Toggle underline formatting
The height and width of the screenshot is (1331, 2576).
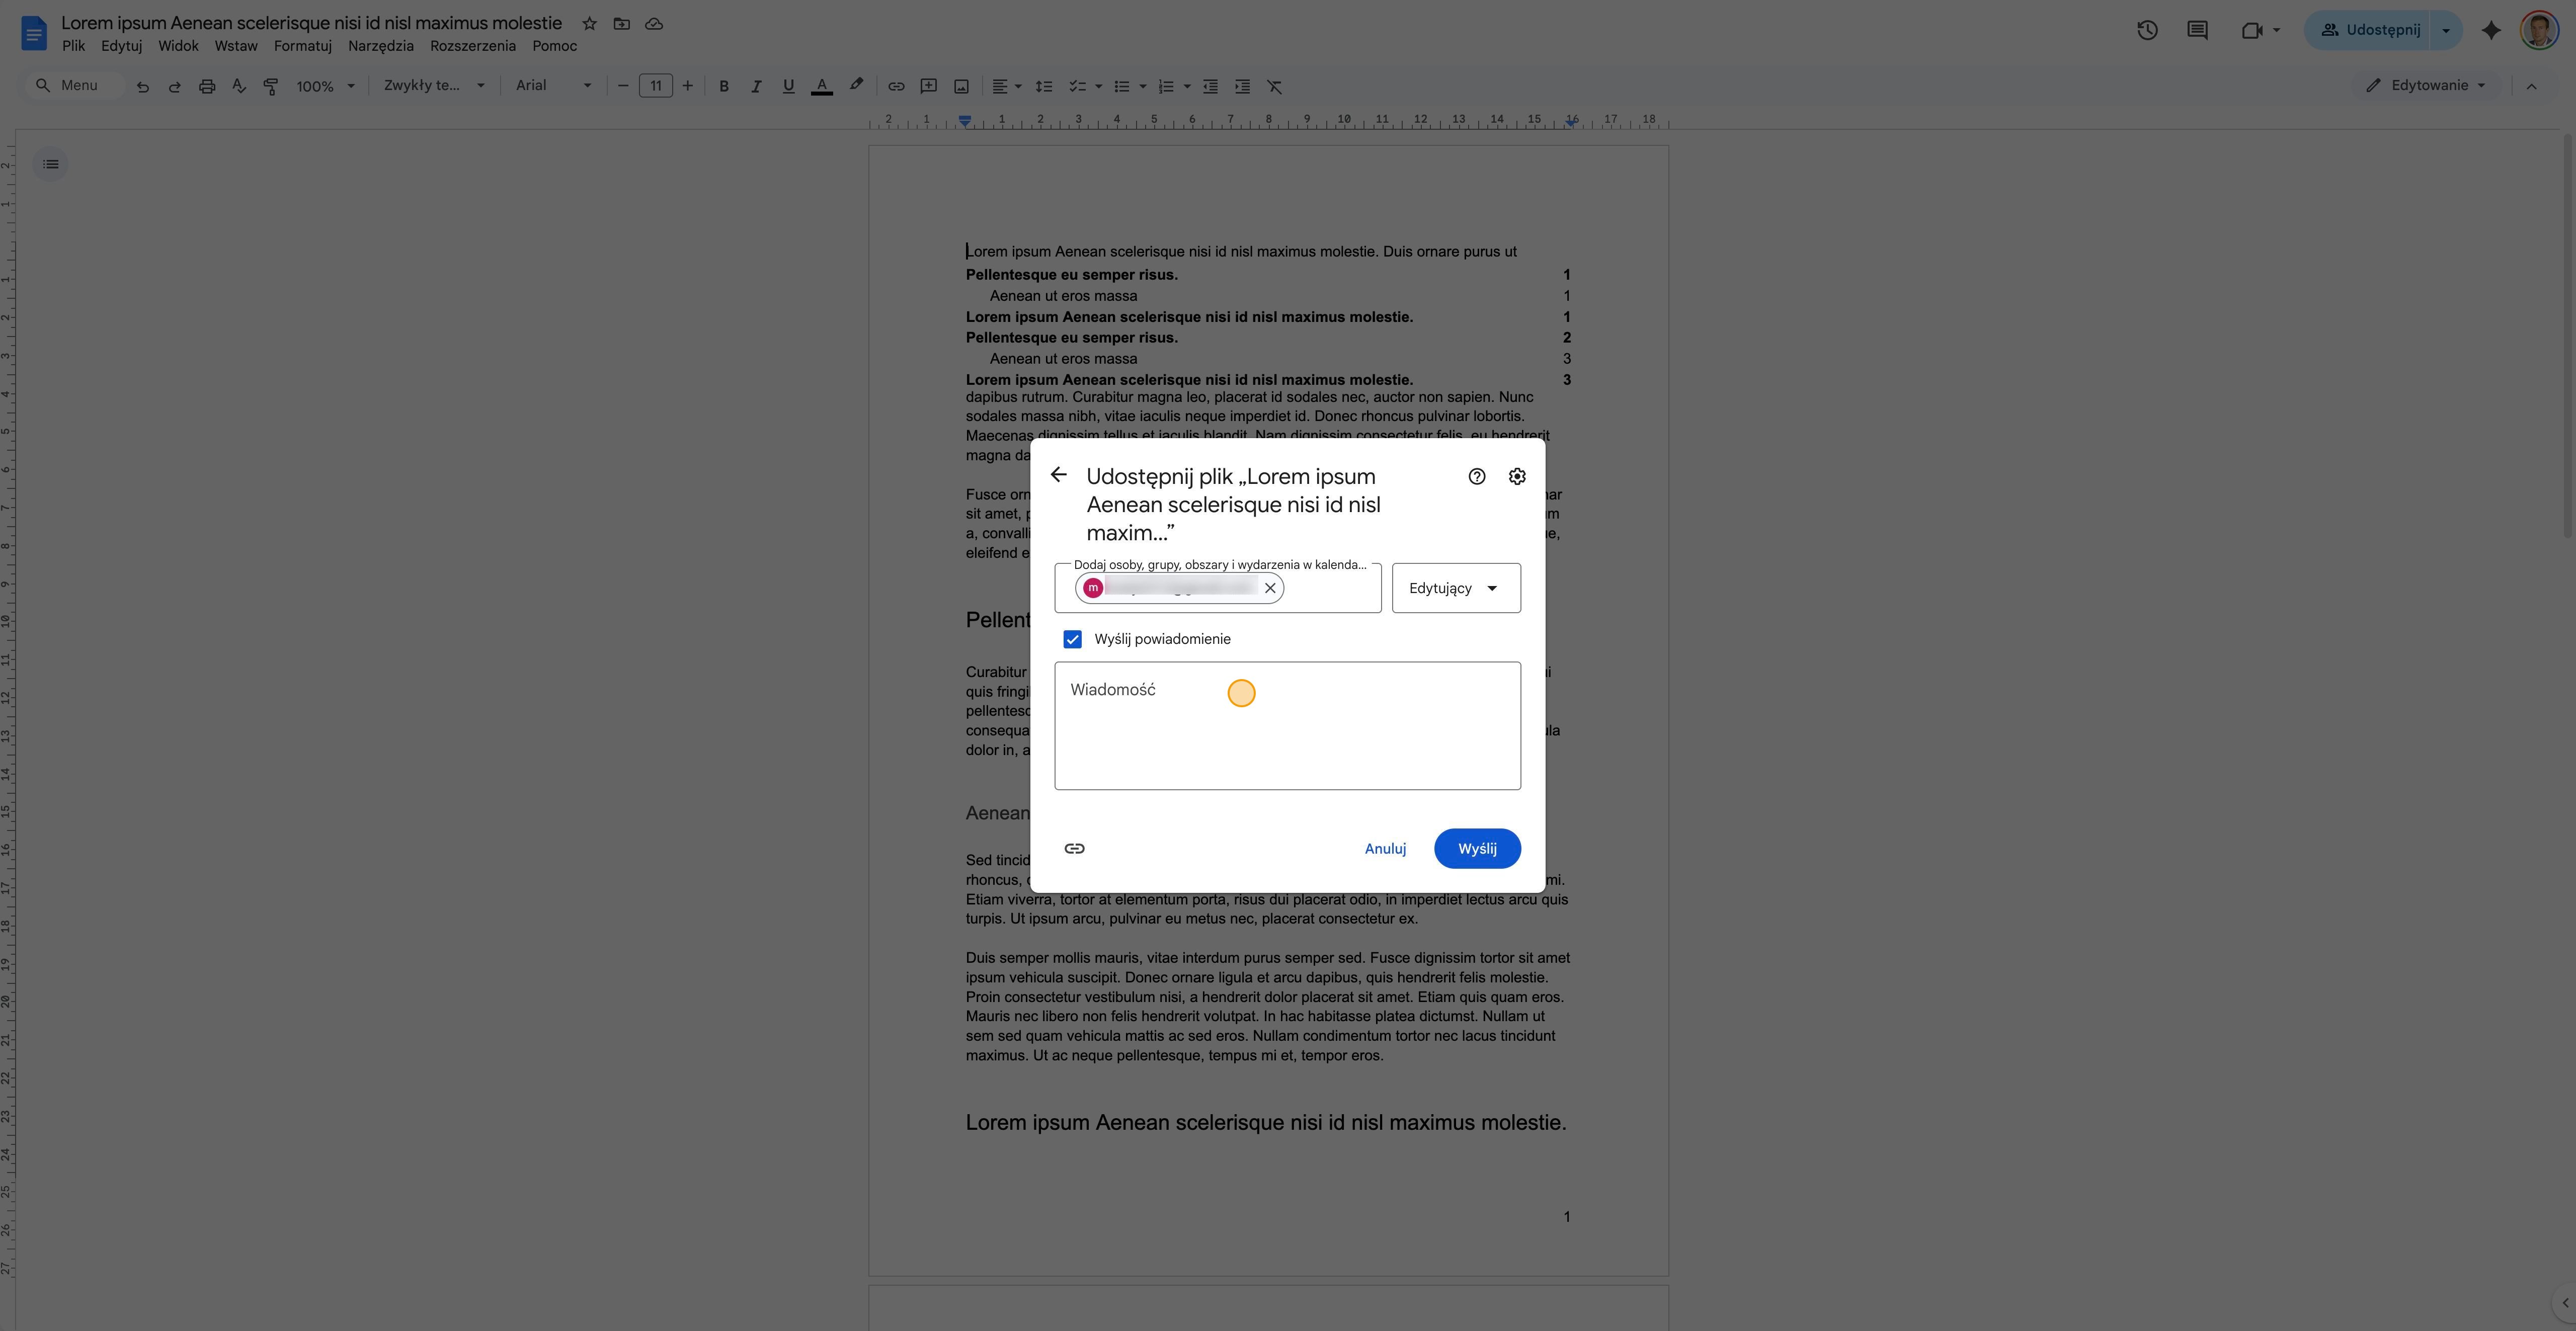pyautogui.click(x=788, y=86)
